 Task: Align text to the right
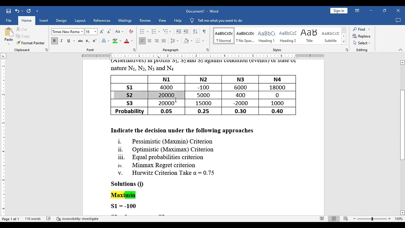(156, 41)
